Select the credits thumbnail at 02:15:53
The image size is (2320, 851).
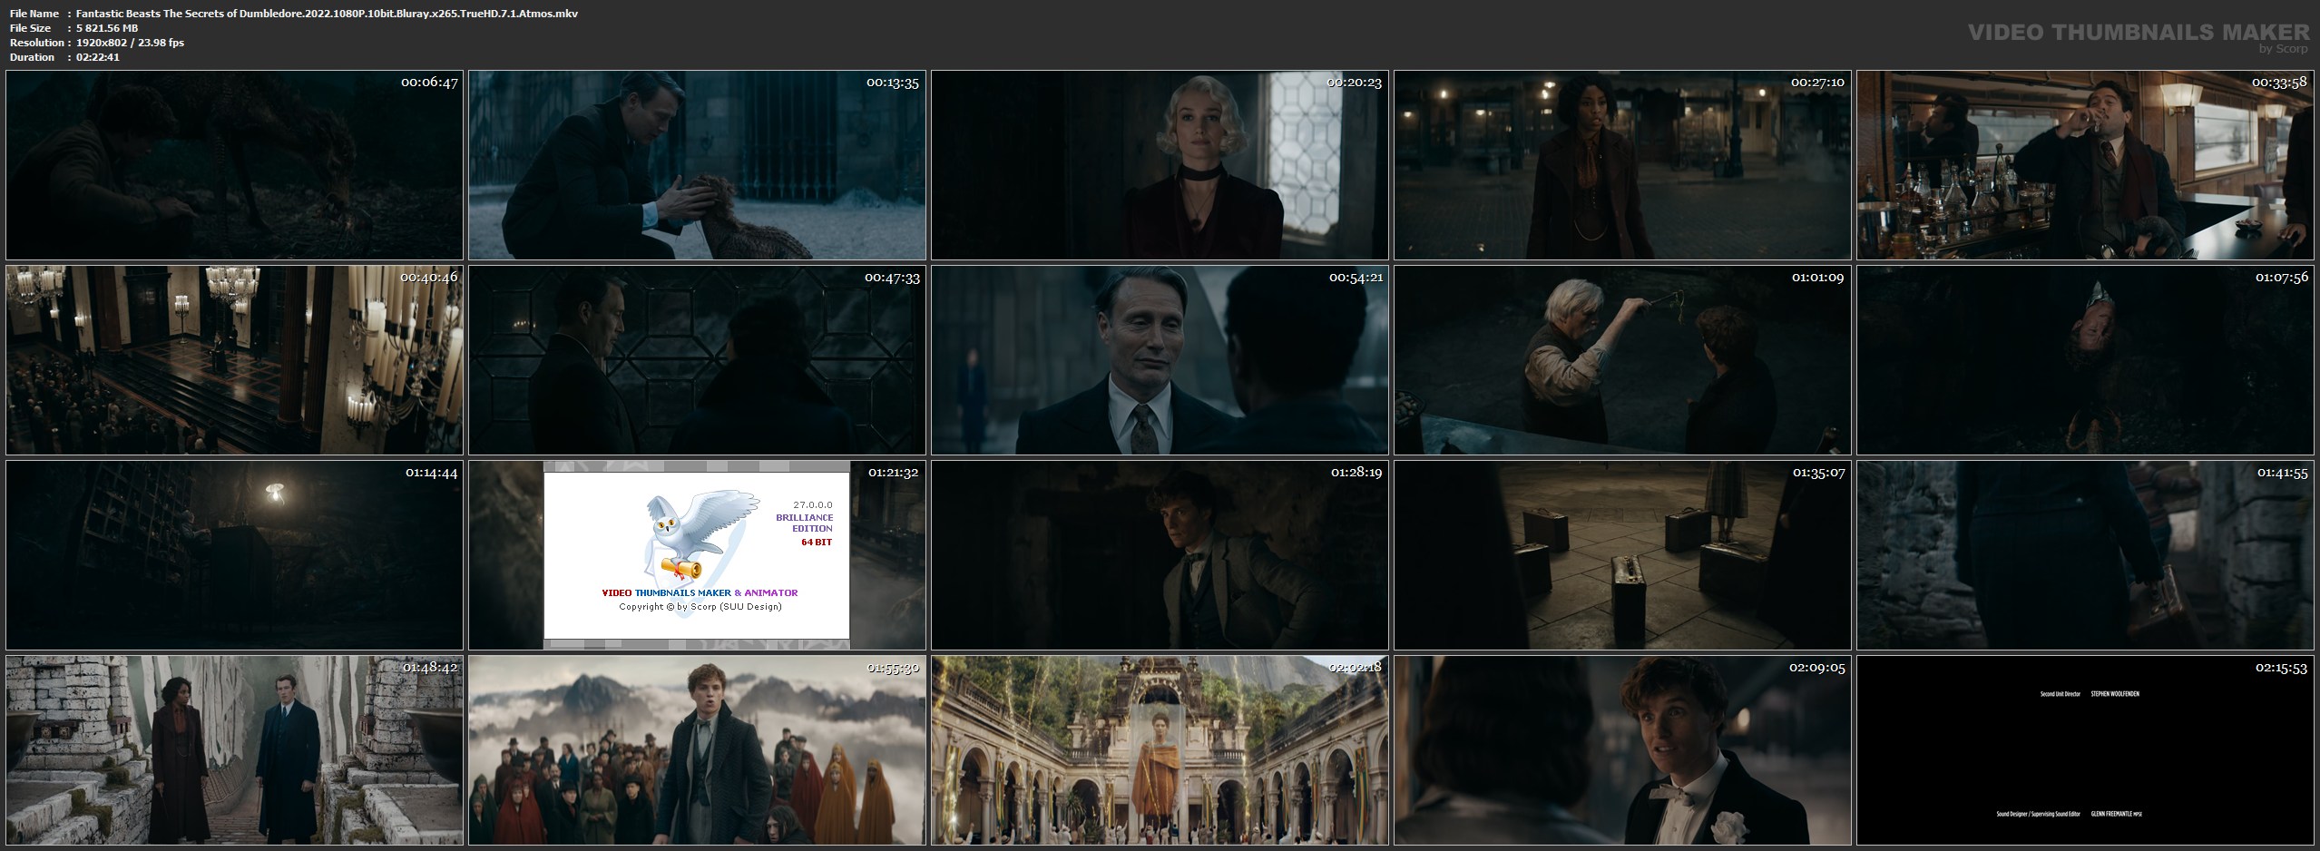point(2085,750)
